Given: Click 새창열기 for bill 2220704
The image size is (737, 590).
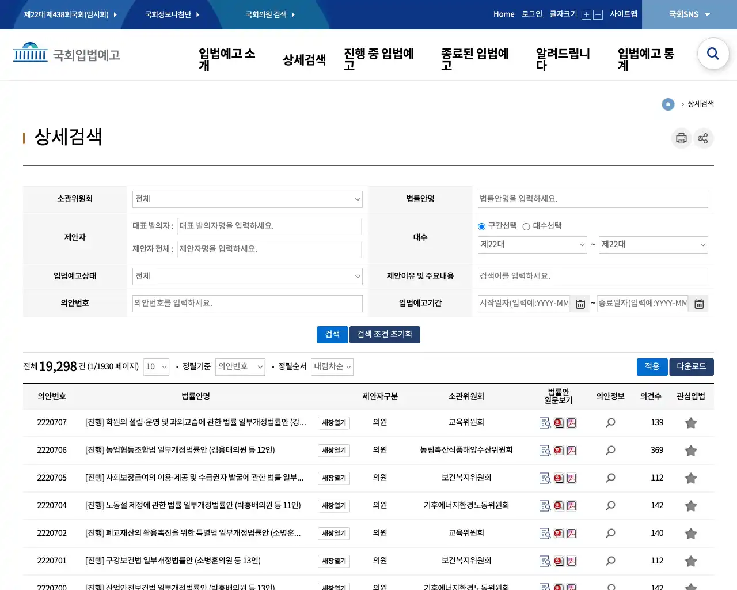Looking at the screenshot, I should 334,506.
